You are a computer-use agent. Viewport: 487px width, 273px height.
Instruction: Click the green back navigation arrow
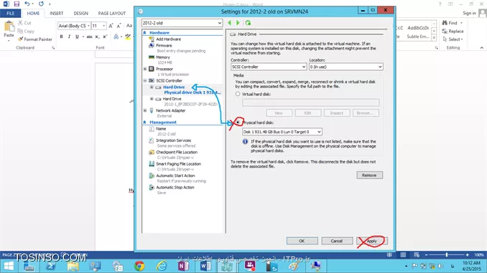230,23
